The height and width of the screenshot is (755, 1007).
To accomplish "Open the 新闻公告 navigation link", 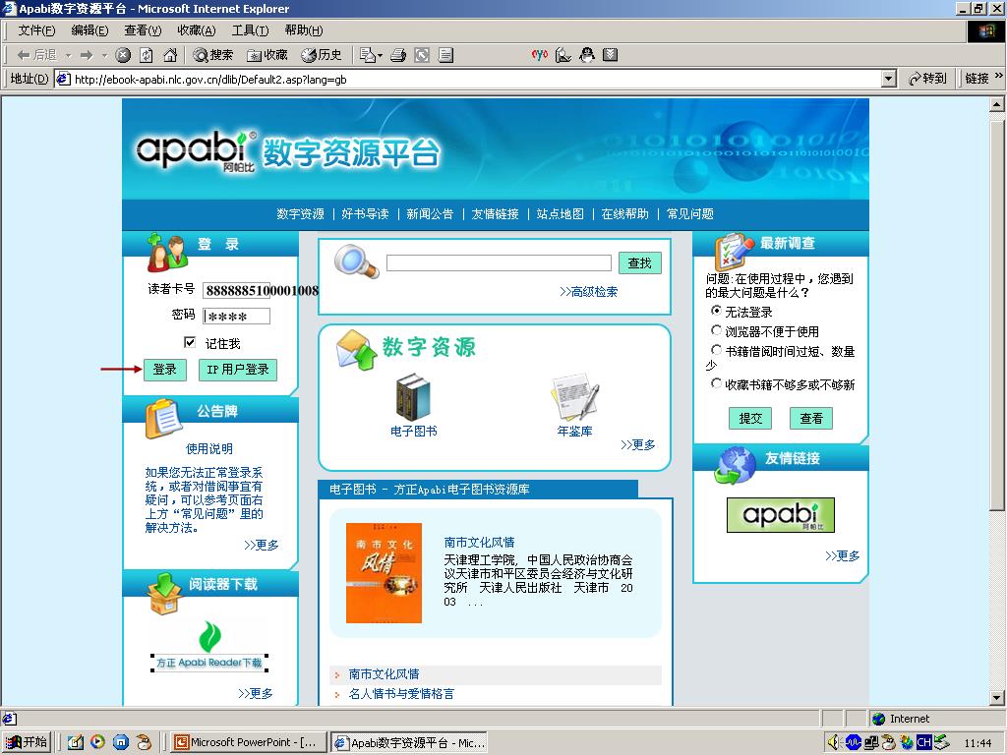I will (431, 213).
